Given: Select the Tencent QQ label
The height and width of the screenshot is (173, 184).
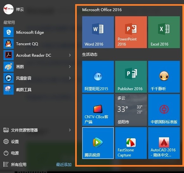Looking at the screenshot, I should tap(27, 44).
